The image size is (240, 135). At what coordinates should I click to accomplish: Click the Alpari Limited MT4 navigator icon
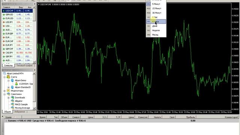[x=4, y=73]
